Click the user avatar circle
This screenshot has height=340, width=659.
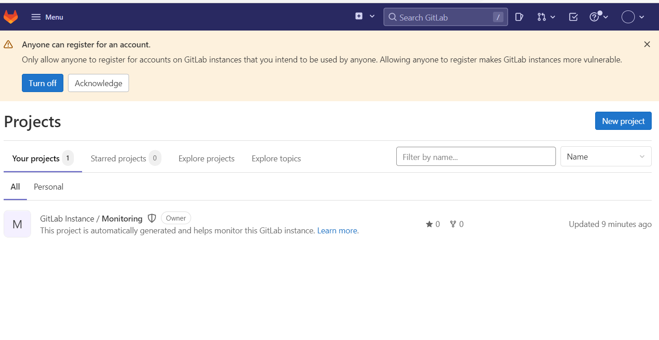628,17
